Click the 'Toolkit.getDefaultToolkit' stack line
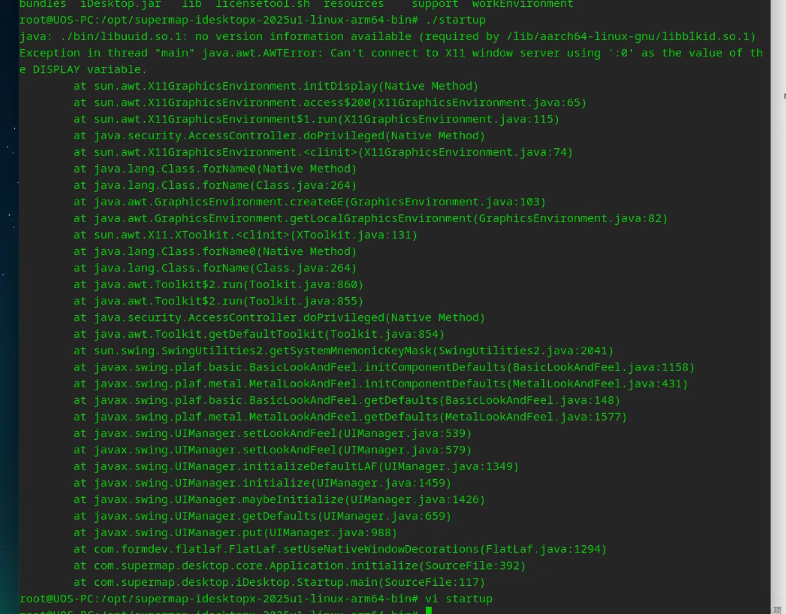This screenshot has width=786, height=614. click(x=259, y=334)
